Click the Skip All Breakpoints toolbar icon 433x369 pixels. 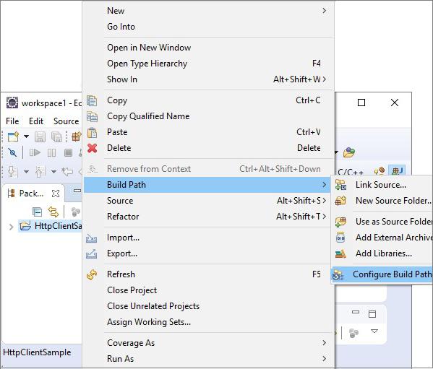point(12,152)
